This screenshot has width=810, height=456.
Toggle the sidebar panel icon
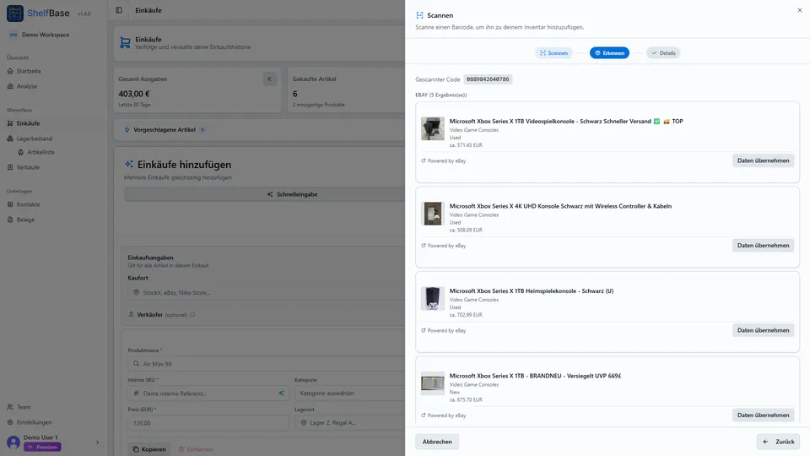pyautogui.click(x=119, y=10)
